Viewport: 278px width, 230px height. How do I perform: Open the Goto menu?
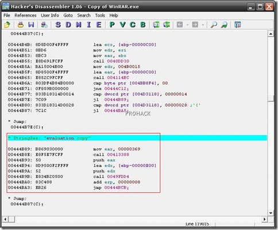pyautogui.click(x=68, y=15)
